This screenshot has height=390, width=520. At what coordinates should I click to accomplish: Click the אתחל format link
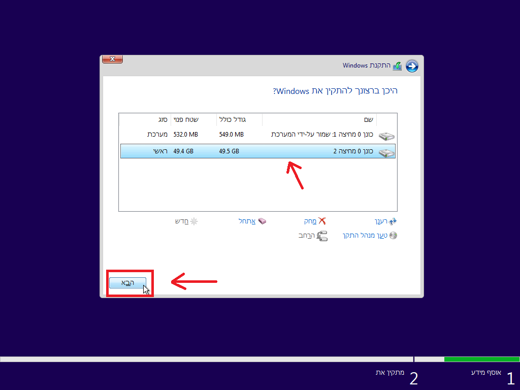247,221
